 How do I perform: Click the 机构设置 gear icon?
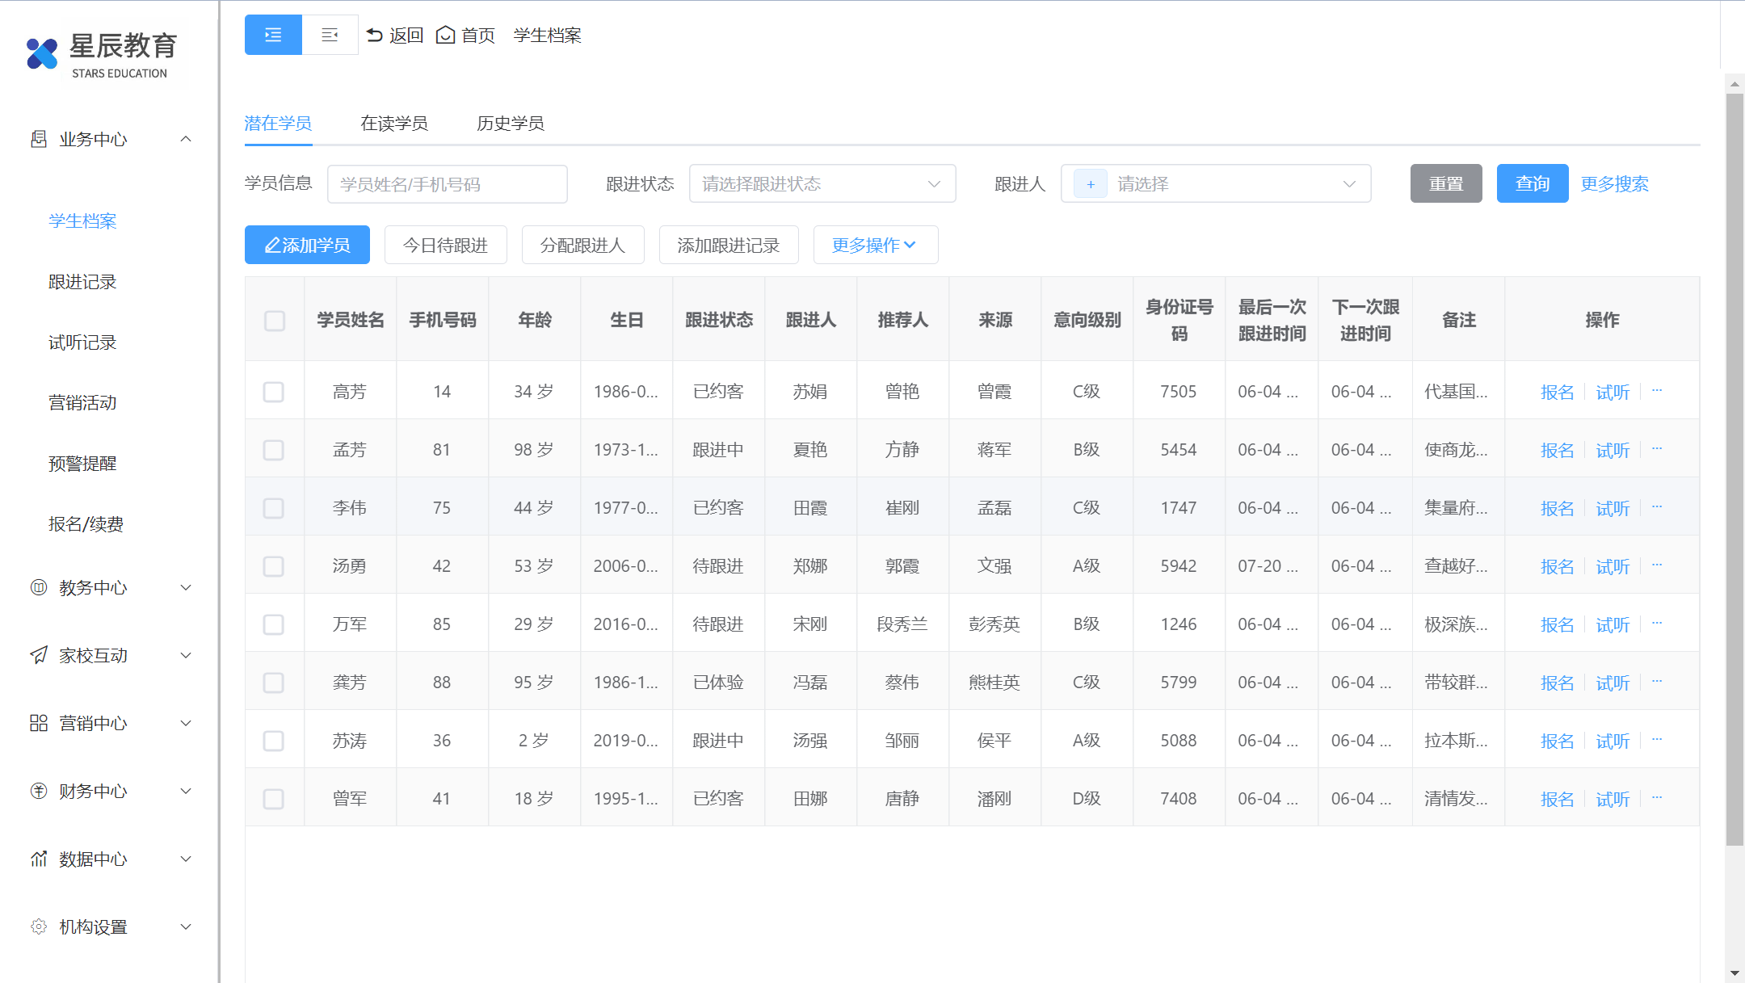click(x=39, y=926)
